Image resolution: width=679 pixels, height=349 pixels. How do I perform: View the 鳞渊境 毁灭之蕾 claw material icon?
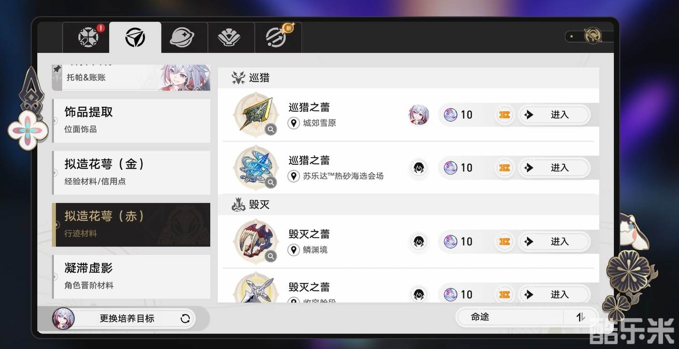pyautogui.click(x=255, y=241)
